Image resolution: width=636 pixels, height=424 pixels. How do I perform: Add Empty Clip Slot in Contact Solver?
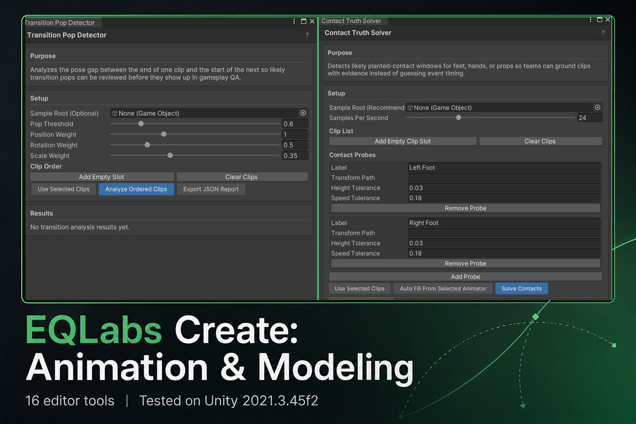[403, 142]
